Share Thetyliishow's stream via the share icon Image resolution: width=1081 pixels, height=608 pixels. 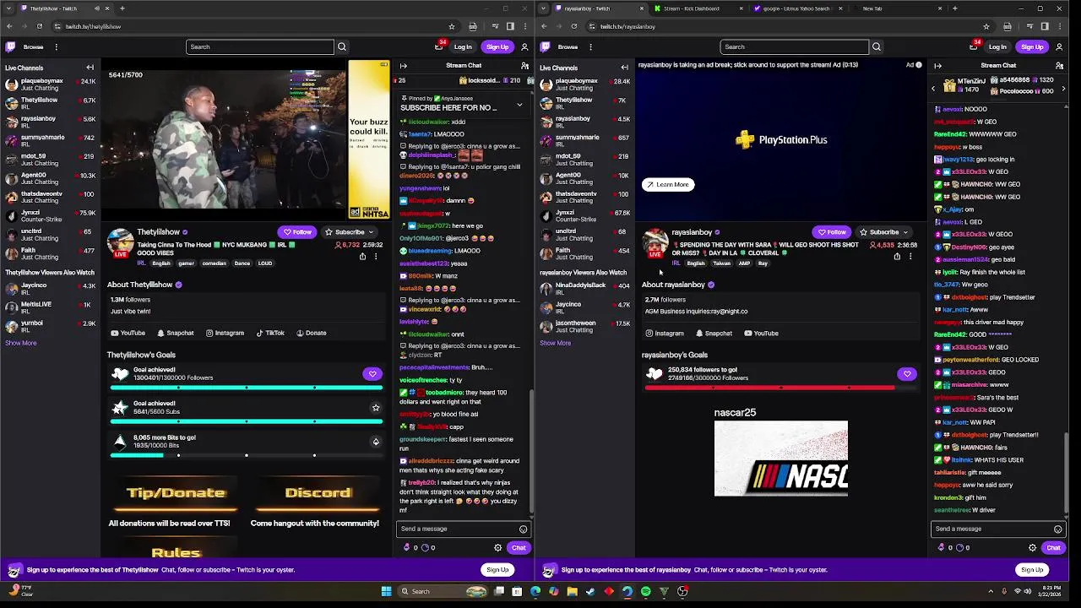coord(362,256)
